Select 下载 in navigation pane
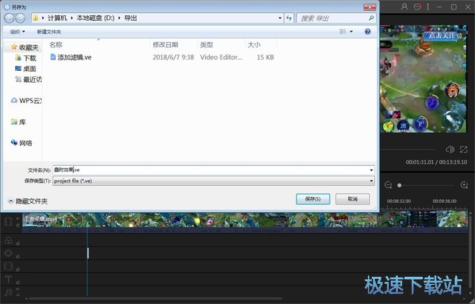This screenshot has height=304, width=475. [26, 58]
